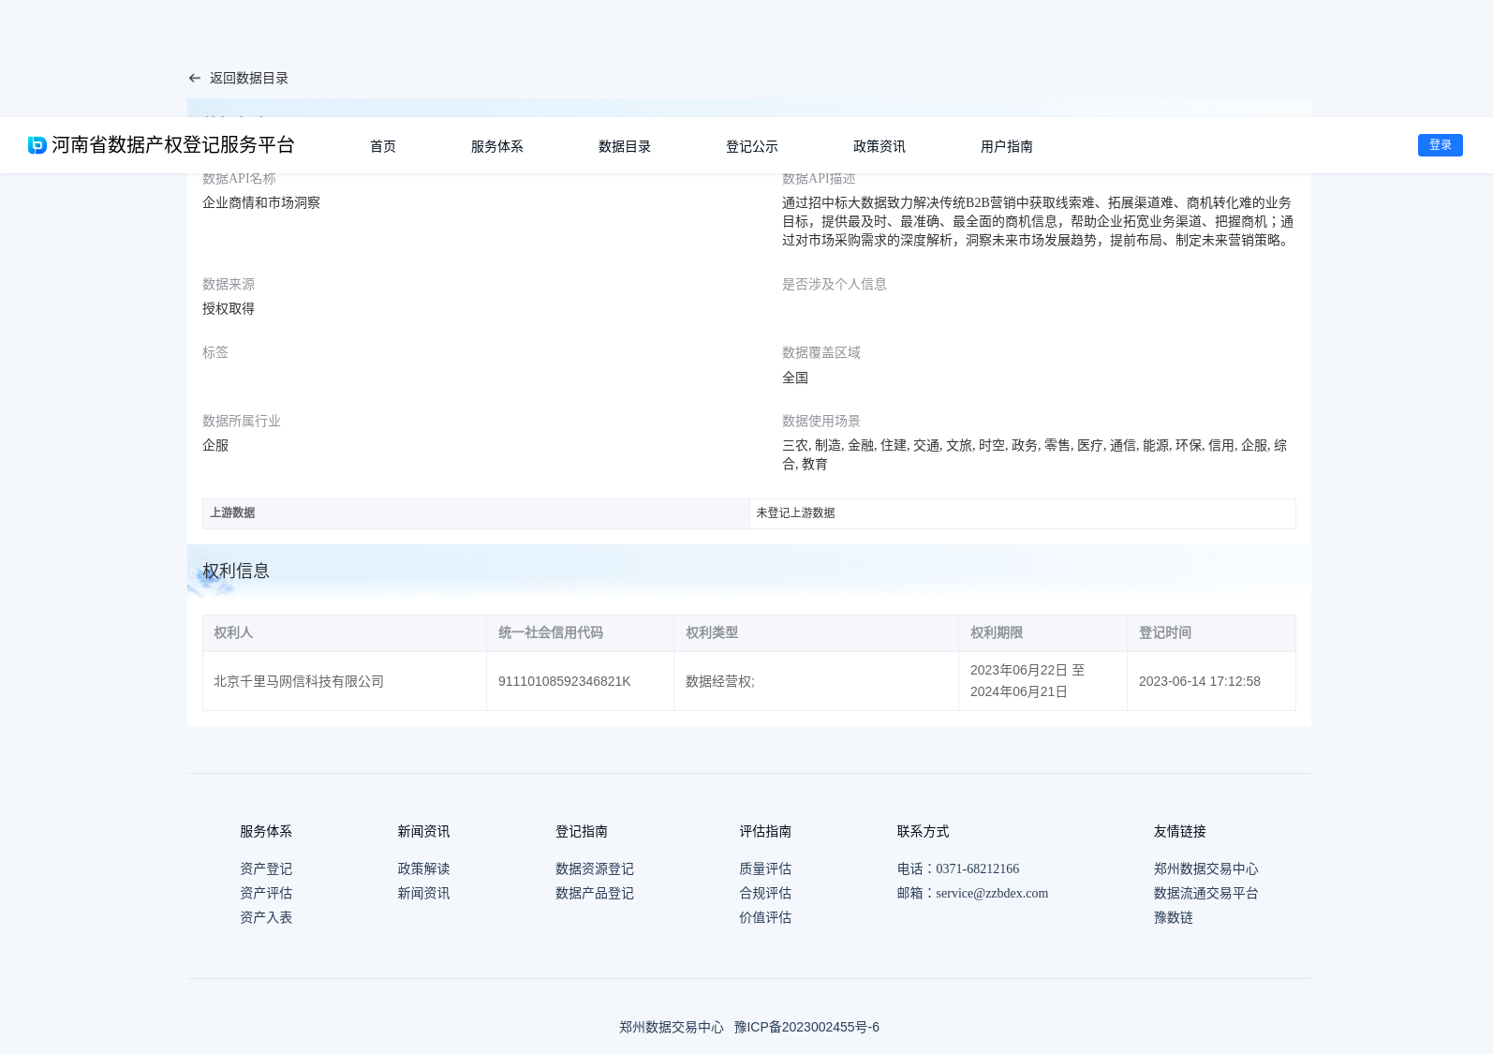1493x1054 pixels.
Task: Open 政策解读 footer link
Action: [x=423, y=869]
